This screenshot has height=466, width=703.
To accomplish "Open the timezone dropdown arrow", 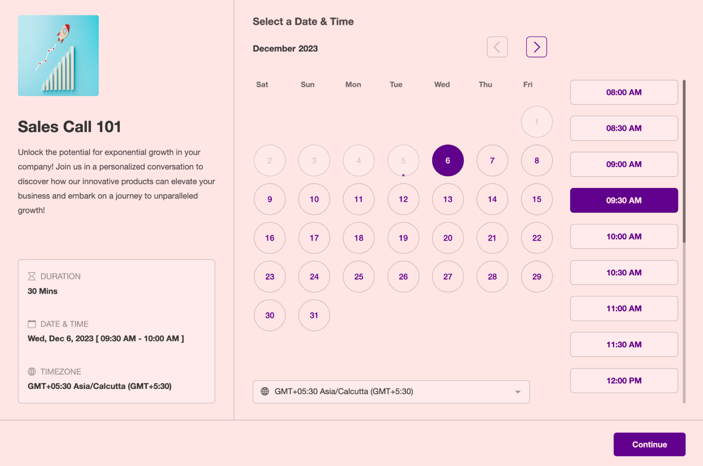I will (x=517, y=392).
